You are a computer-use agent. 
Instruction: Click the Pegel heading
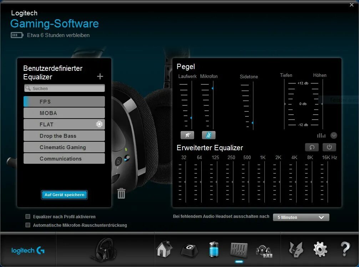pyautogui.click(x=186, y=67)
